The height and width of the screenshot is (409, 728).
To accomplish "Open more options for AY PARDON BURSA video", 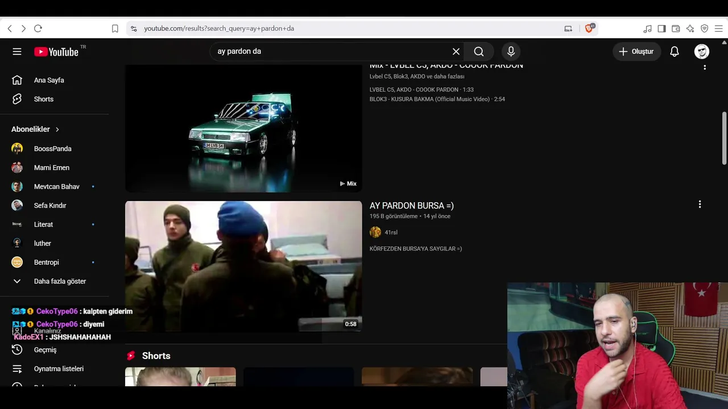I will click(700, 204).
